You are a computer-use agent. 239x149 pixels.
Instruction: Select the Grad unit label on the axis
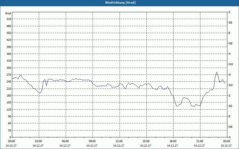pos(8,13)
